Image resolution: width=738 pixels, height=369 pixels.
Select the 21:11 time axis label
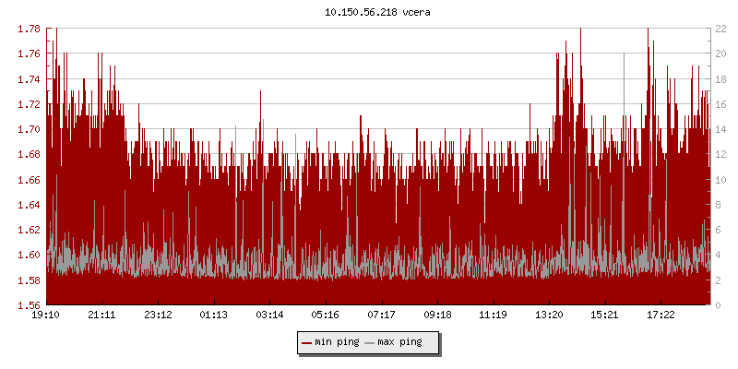[101, 315]
